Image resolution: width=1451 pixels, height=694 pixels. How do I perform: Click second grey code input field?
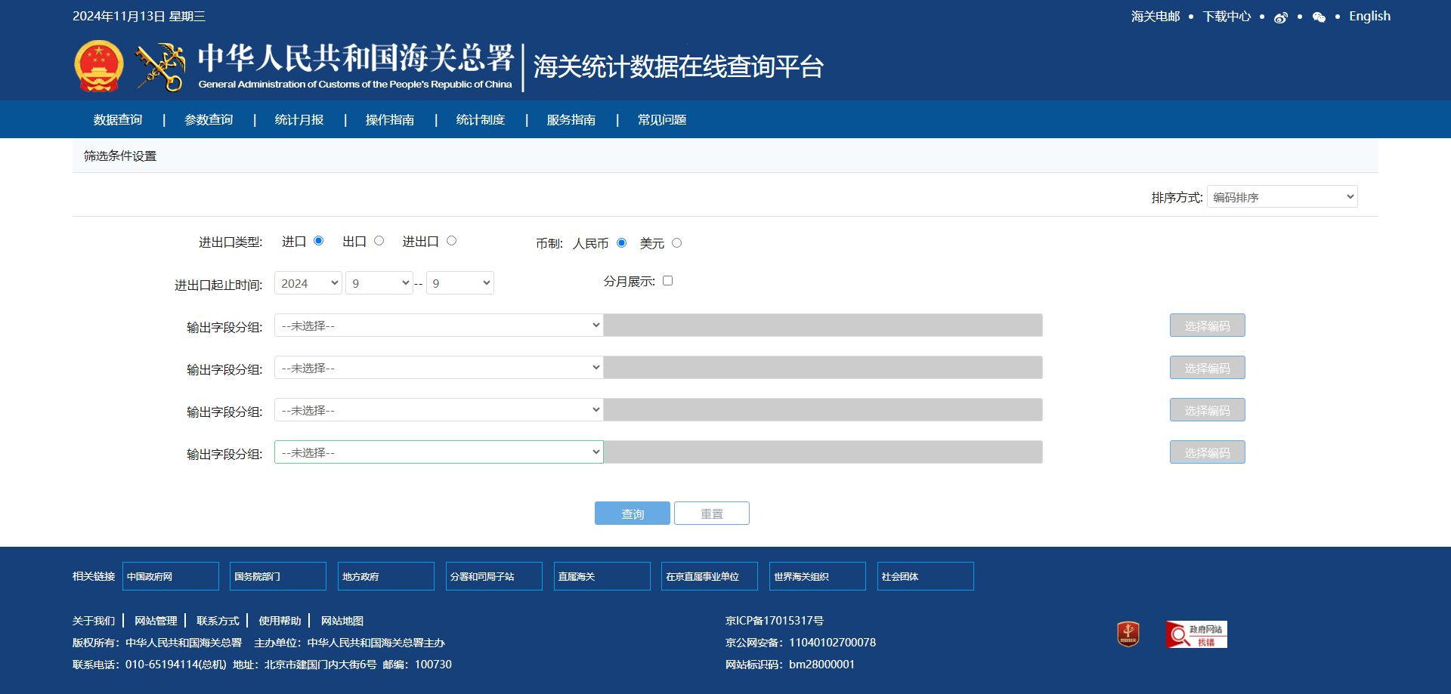pyautogui.click(x=823, y=368)
